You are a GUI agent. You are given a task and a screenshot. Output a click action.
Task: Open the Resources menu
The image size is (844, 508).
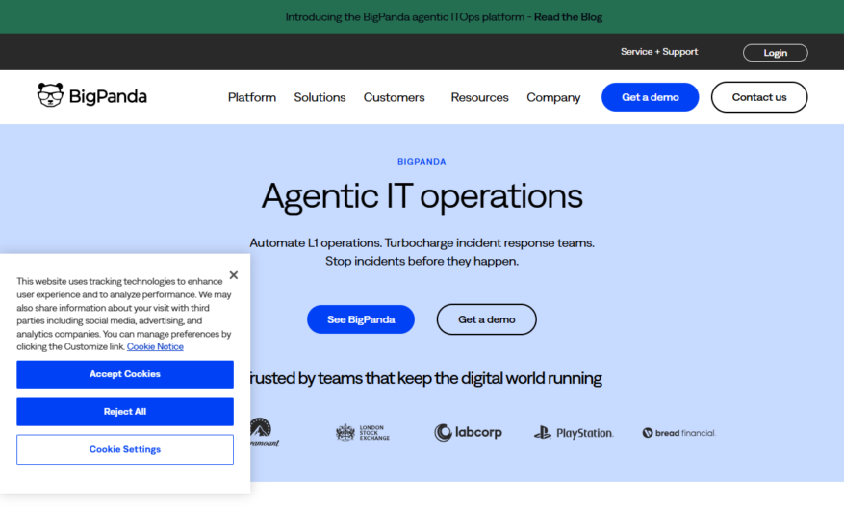(479, 97)
